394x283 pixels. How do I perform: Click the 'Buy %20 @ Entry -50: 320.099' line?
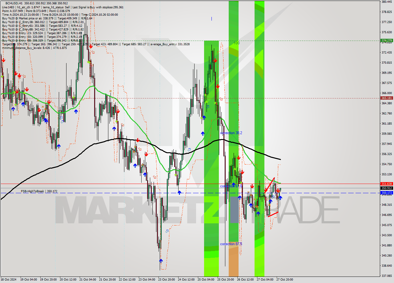pos(42,37)
